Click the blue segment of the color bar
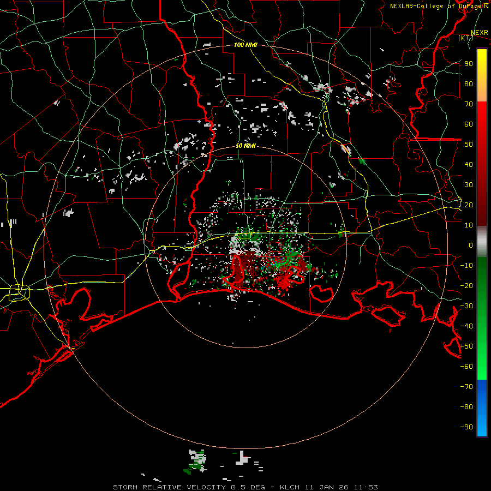The width and height of the screenshot is (491, 491). click(482, 408)
